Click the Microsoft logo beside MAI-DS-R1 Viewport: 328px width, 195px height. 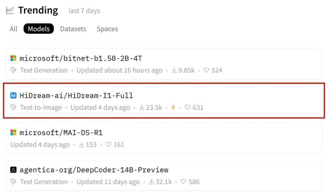pyautogui.click(x=13, y=133)
